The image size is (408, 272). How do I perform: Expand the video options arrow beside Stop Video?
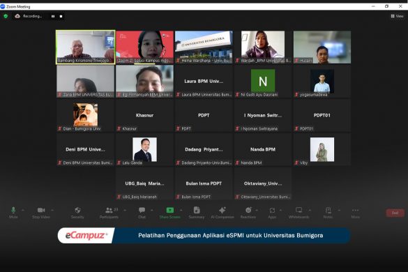52,211
